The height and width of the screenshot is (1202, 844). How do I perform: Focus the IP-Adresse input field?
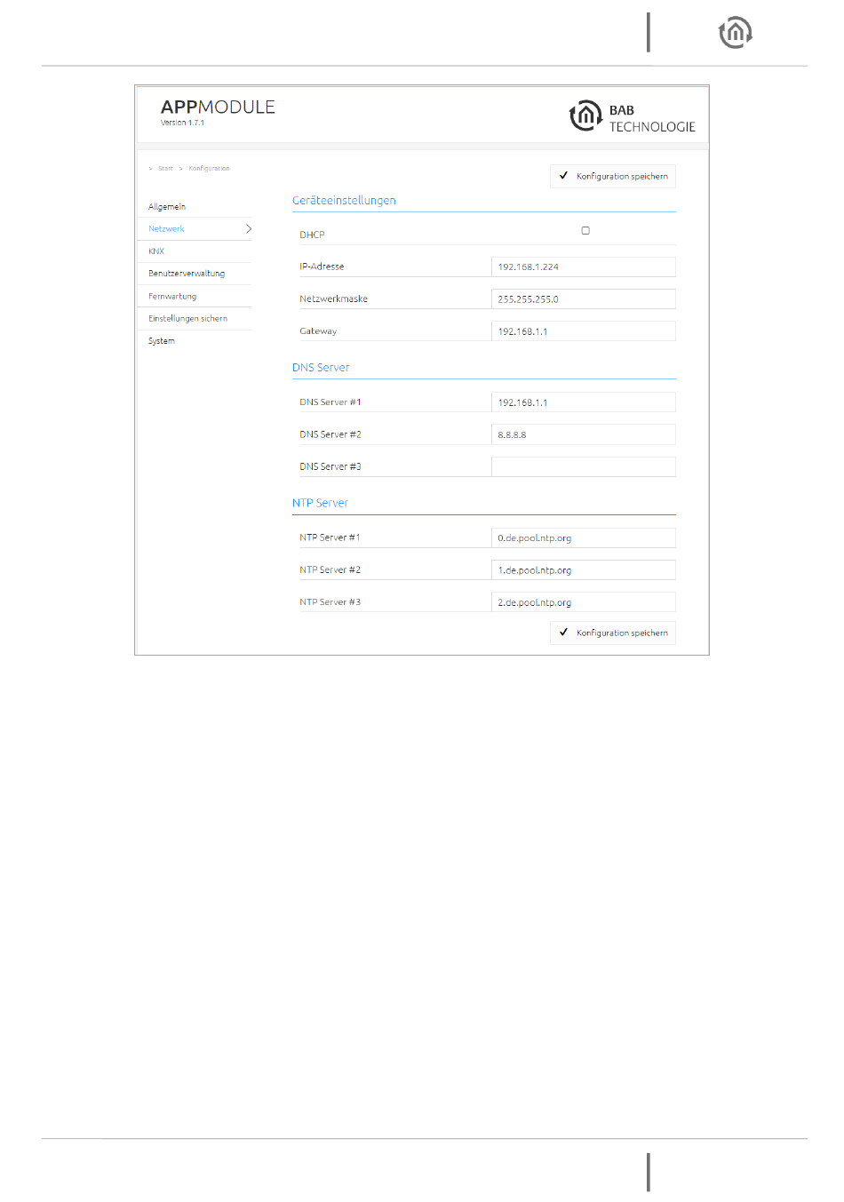[583, 267]
